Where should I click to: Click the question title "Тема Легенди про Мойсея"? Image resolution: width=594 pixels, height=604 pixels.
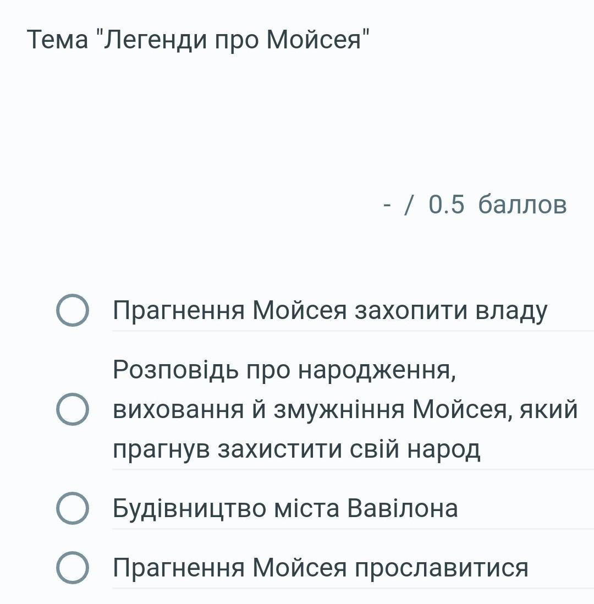[x=198, y=39]
